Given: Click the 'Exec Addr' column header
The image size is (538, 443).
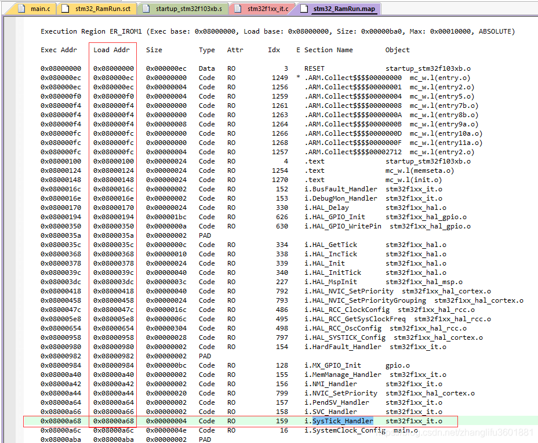Looking at the screenshot, I should point(59,50).
